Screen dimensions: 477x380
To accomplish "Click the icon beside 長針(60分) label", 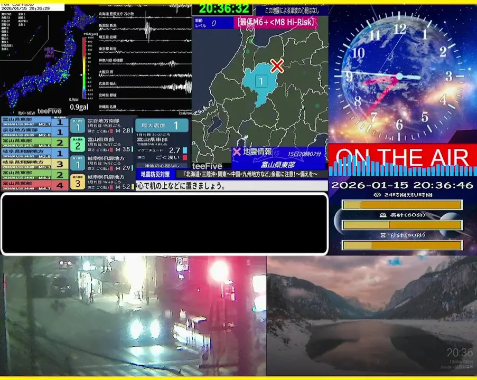I will coord(383,215).
